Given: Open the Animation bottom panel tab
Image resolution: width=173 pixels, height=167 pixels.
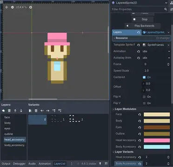Looking at the screenshot, I should pos(45,164).
